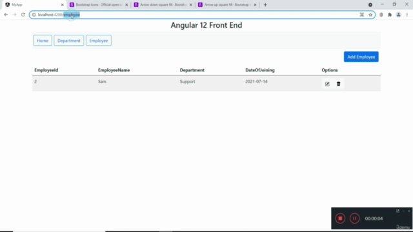Select the Support department cell

pos(188,82)
